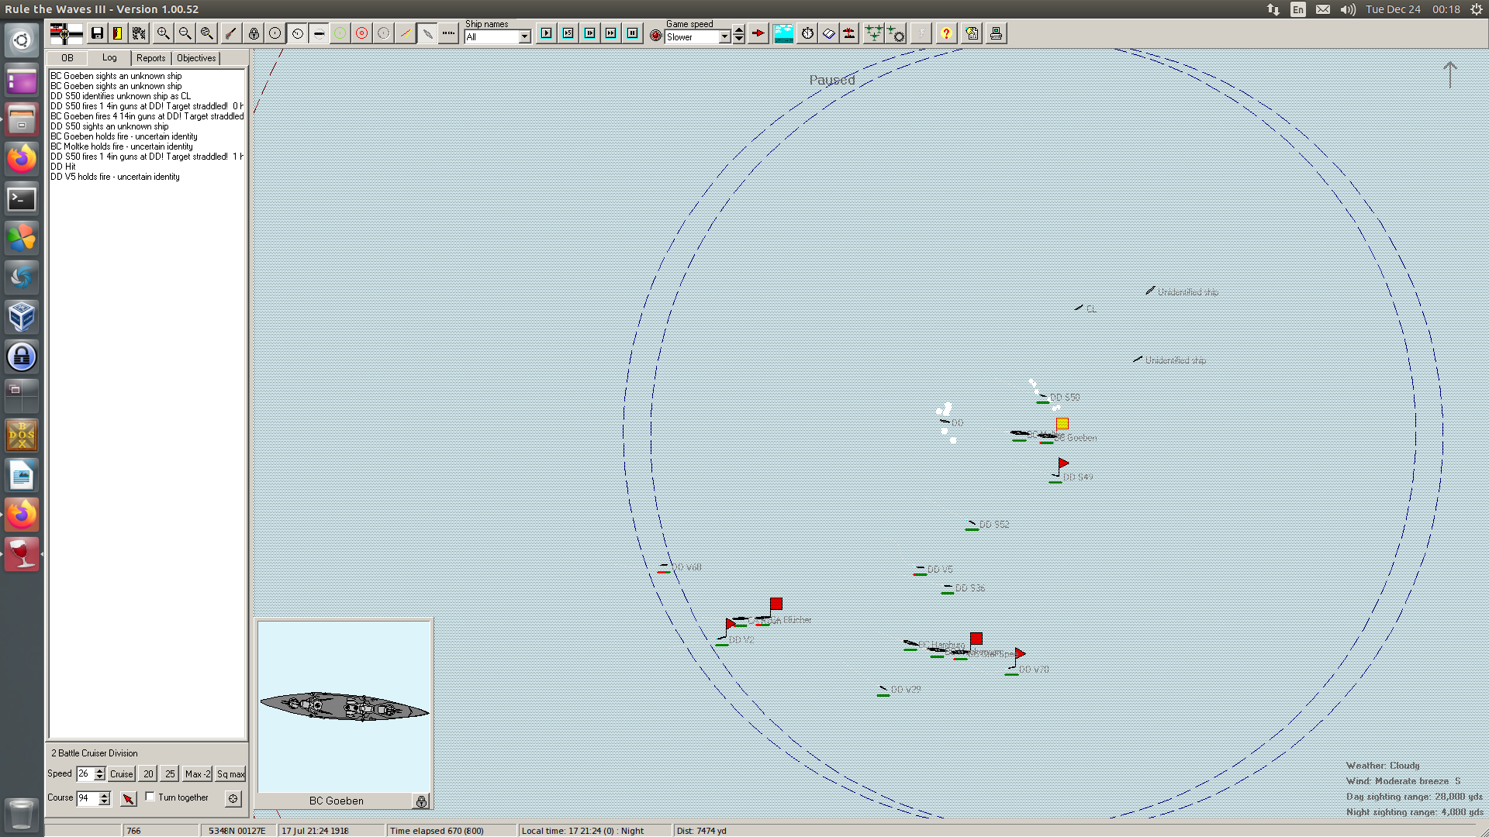The image size is (1489, 837).
Task: Click the Course input field
Action: point(87,798)
